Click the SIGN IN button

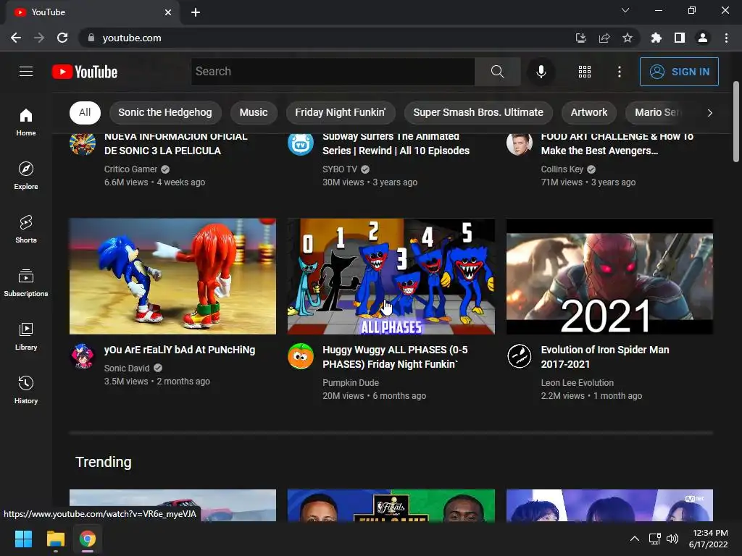(679, 72)
